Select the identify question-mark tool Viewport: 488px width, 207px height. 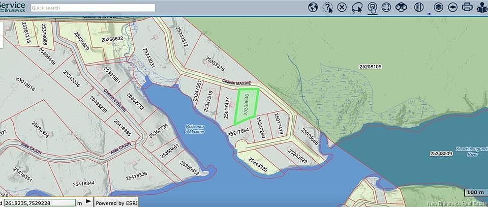[328, 7]
